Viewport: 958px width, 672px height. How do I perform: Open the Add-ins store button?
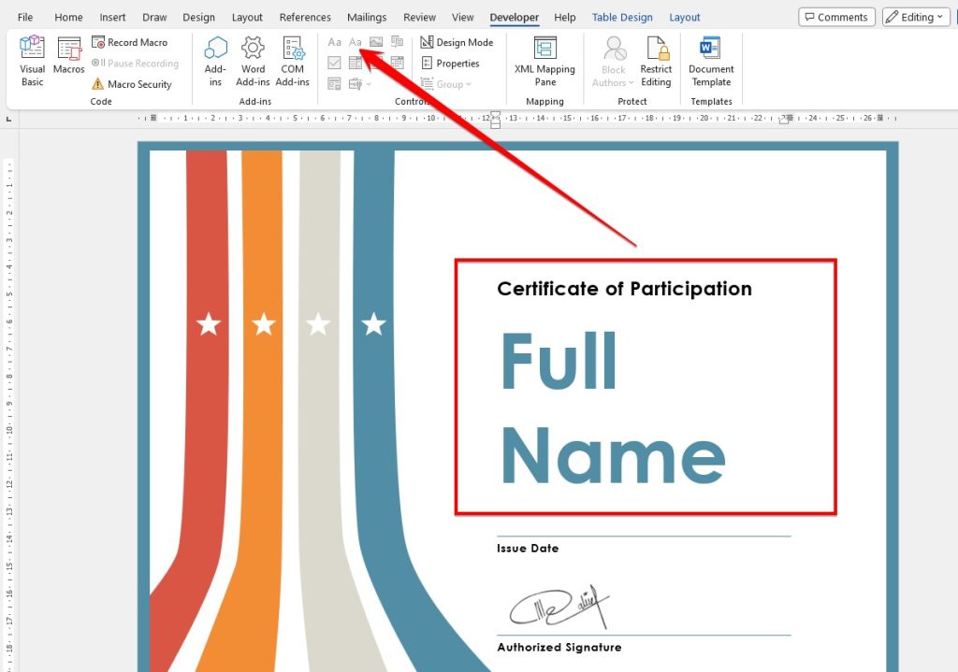pos(215,61)
